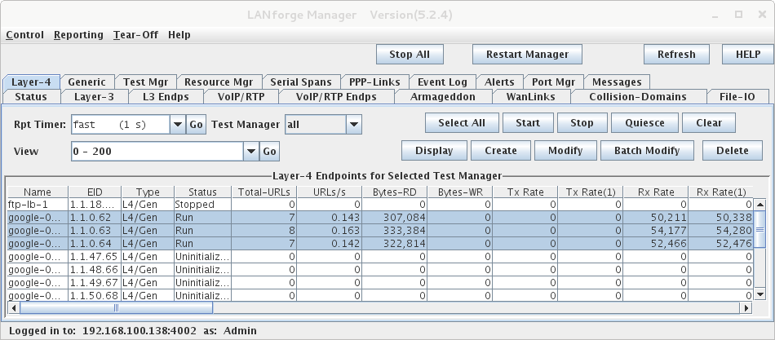Screen dimensions: 775x340
Task: Open the VoIP/RTP Endps tab
Action: pyautogui.click(x=336, y=97)
